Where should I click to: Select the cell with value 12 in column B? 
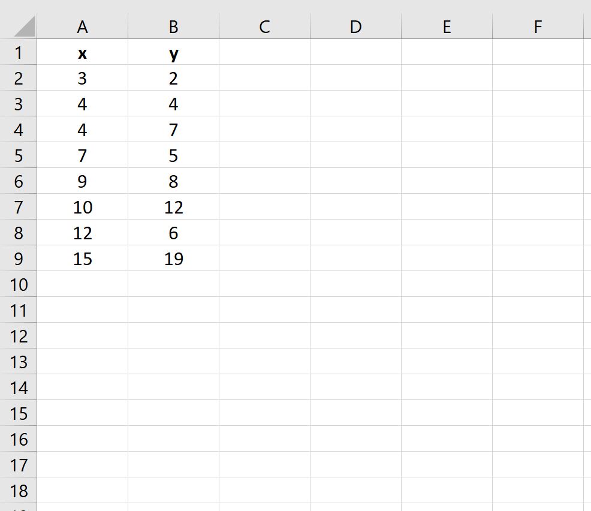[x=173, y=207]
